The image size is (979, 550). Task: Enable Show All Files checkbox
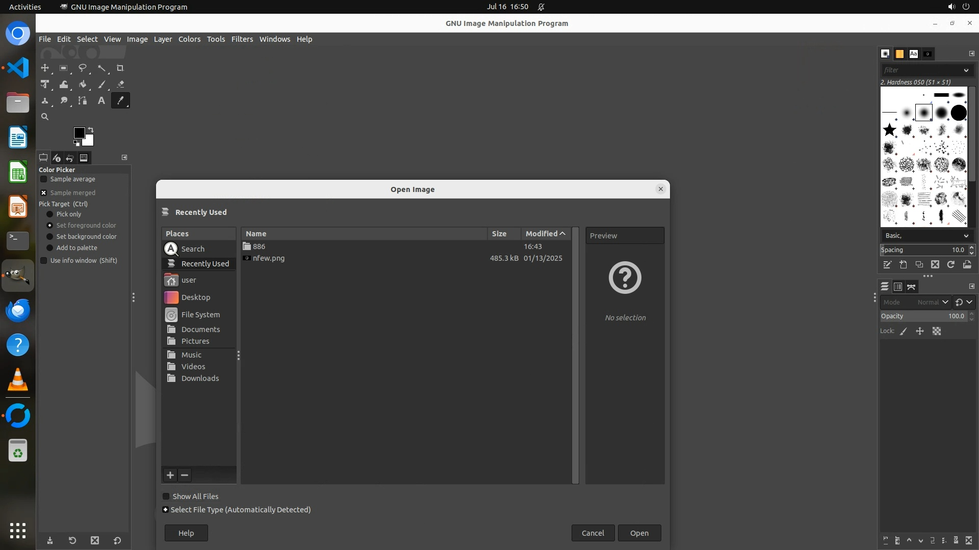(166, 497)
